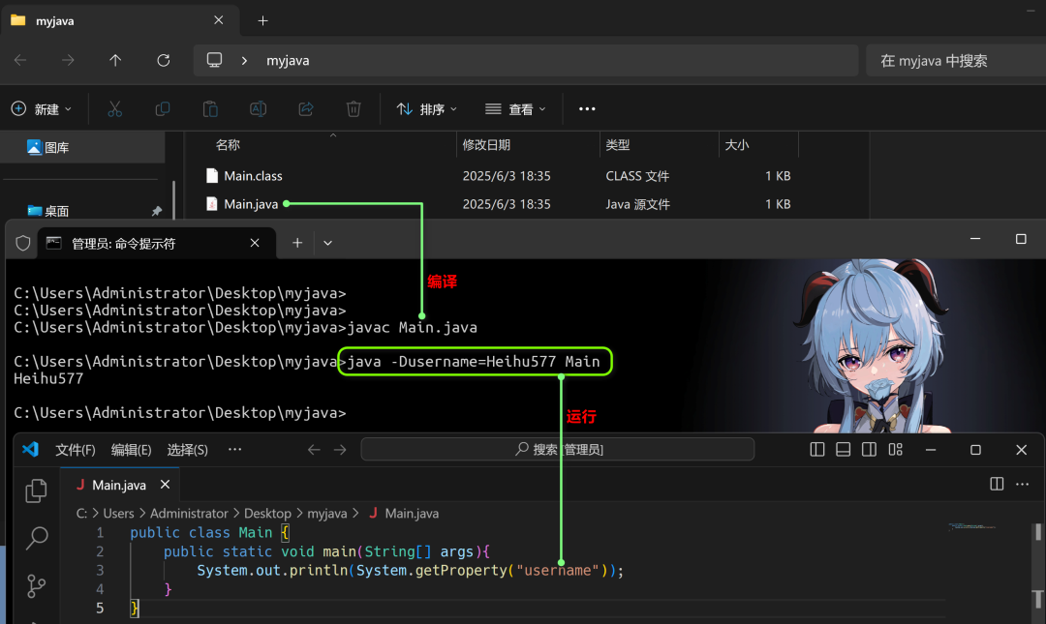Select the Main.java editor tab
Viewport: 1046px width, 624px height.
[119, 485]
